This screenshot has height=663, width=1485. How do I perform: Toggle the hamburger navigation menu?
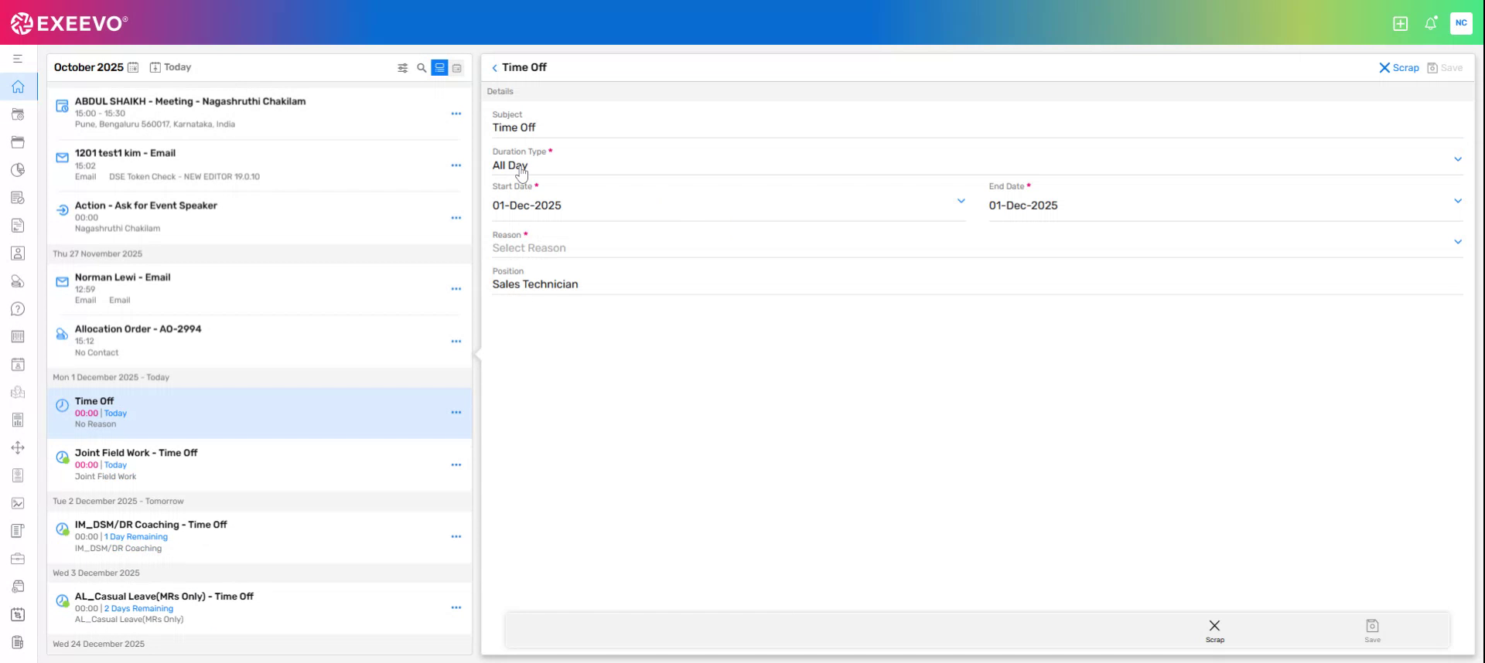18,59
